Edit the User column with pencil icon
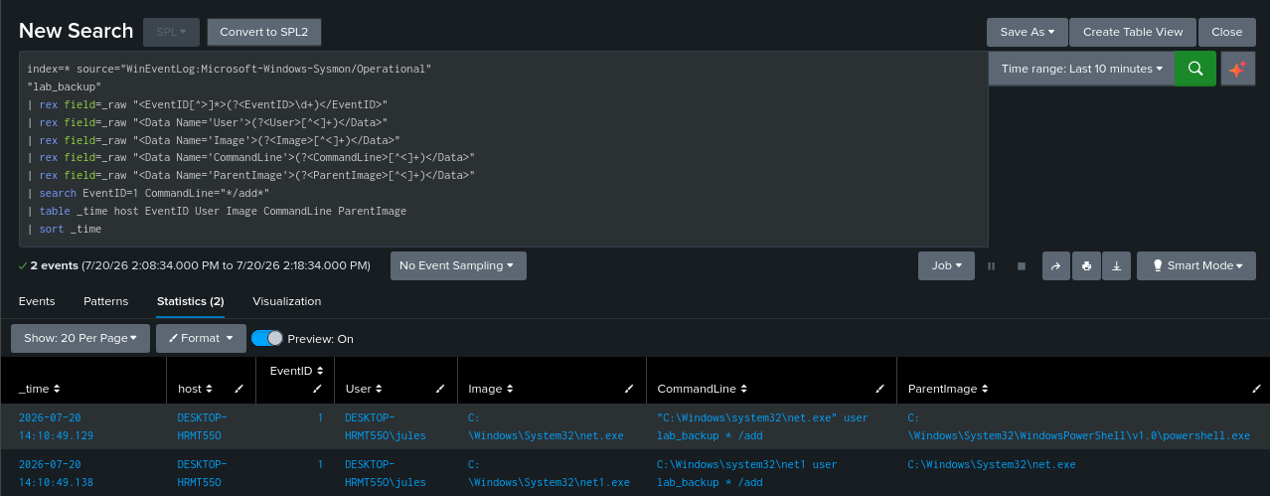The width and height of the screenshot is (1270, 496). tap(438, 389)
